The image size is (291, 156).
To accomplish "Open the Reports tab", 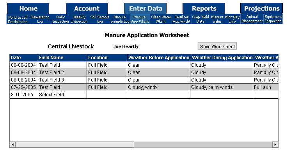I will click(204, 8).
